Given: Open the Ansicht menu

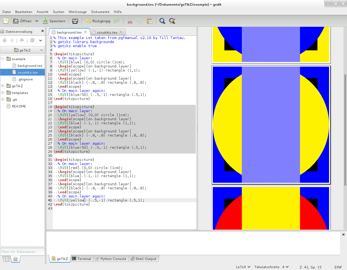Looking at the screenshot, I should [43, 12].
